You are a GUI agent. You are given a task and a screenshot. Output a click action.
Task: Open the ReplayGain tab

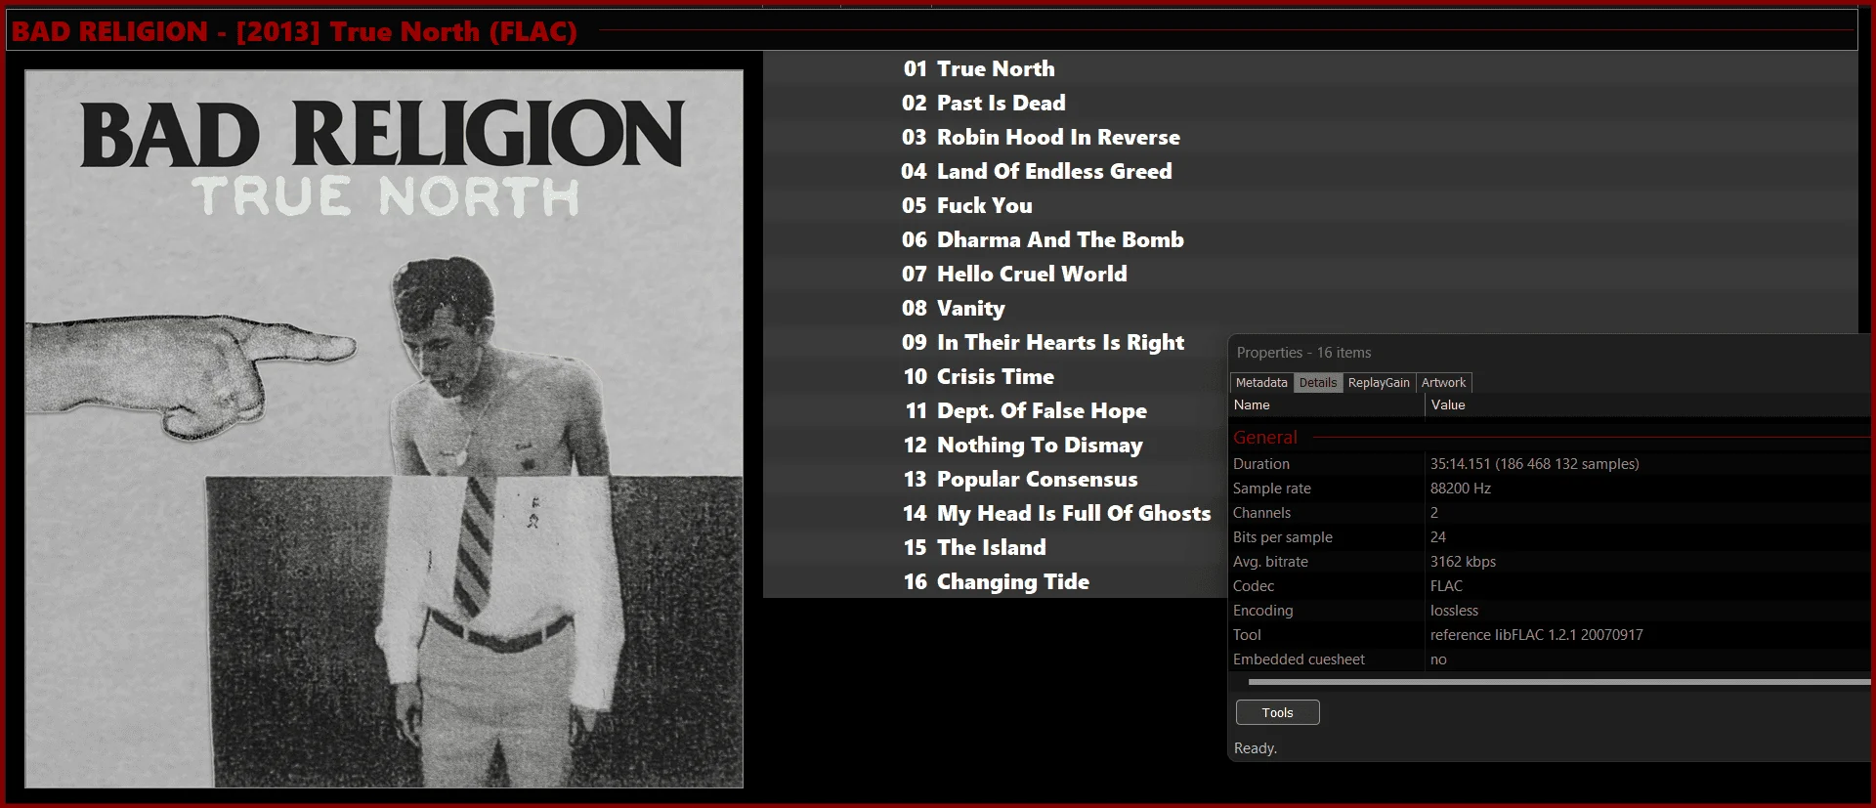[x=1379, y=383]
